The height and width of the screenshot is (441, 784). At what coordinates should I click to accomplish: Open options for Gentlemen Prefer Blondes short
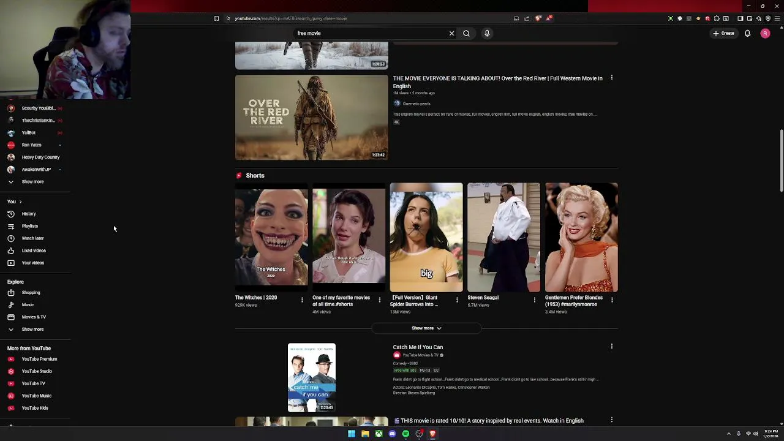pyautogui.click(x=612, y=300)
